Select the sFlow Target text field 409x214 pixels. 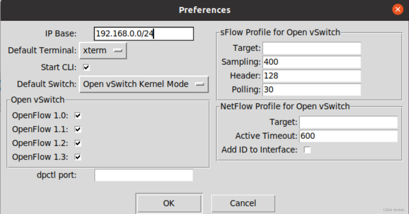click(x=311, y=48)
